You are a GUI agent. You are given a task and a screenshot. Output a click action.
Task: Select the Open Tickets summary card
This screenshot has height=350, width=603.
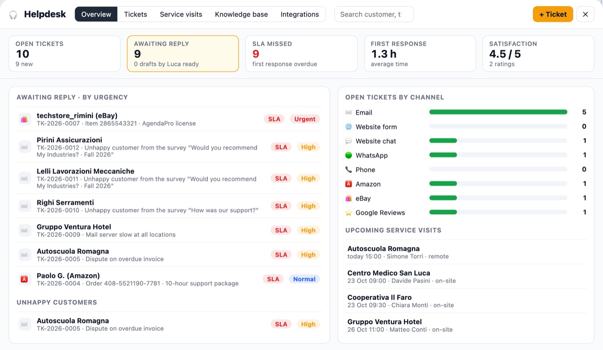click(65, 54)
